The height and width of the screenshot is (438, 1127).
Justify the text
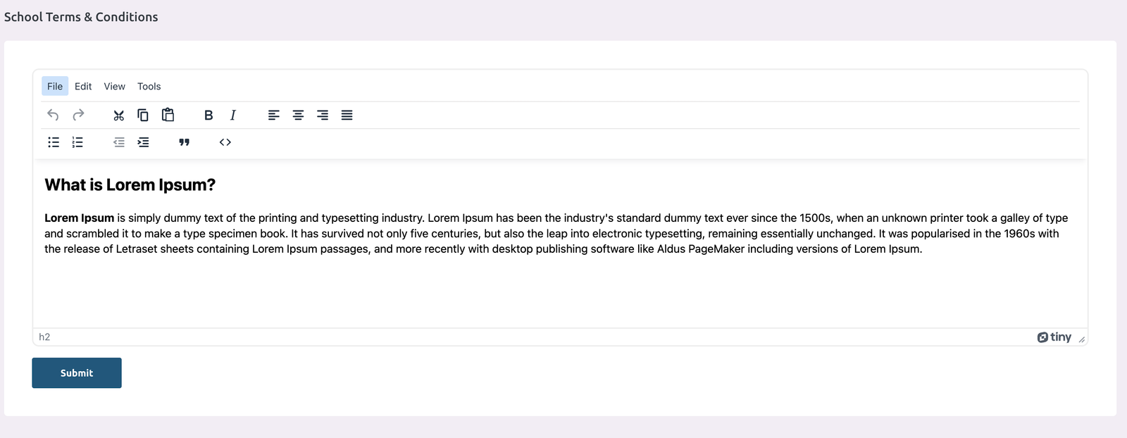point(347,115)
